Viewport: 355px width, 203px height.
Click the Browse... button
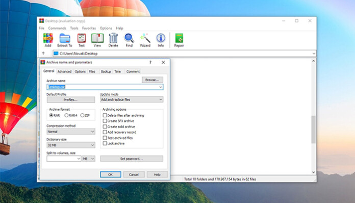(x=153, y=80)
